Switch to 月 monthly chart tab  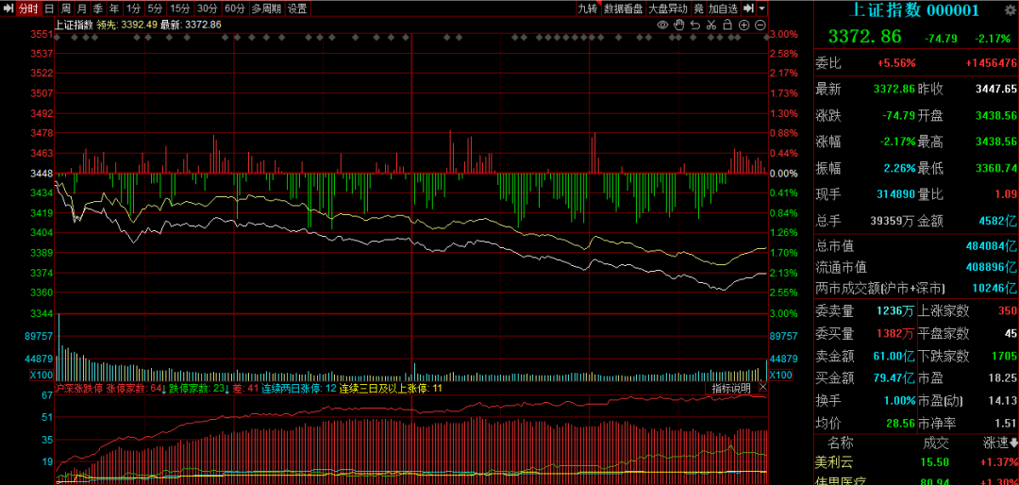(x=81, y=8)
